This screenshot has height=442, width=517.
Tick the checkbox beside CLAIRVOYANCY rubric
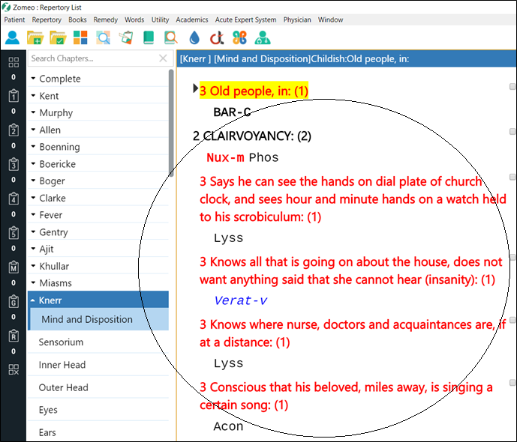[x=512, y=132]
